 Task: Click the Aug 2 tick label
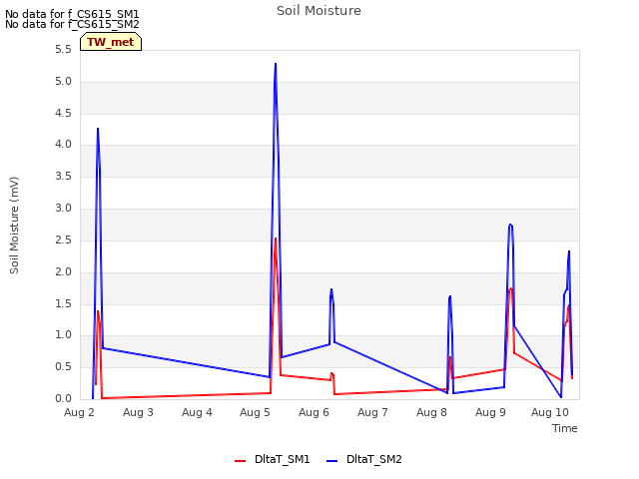79,412
